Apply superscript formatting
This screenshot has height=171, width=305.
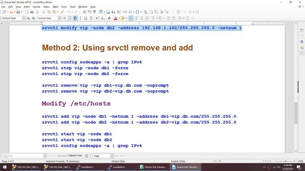(x=97, y=18)
